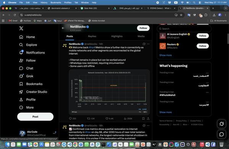Open All Bookmarks folder

(218, 21)
